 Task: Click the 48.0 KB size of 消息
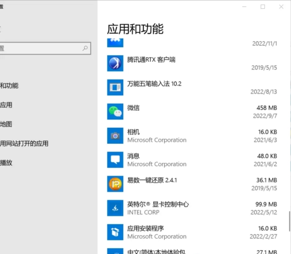pyautogui.click(x=267, y=156)
